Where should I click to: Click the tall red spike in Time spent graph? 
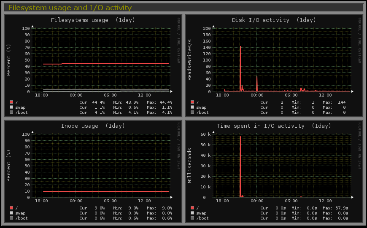pyautogui.click(x=240, y=166)
